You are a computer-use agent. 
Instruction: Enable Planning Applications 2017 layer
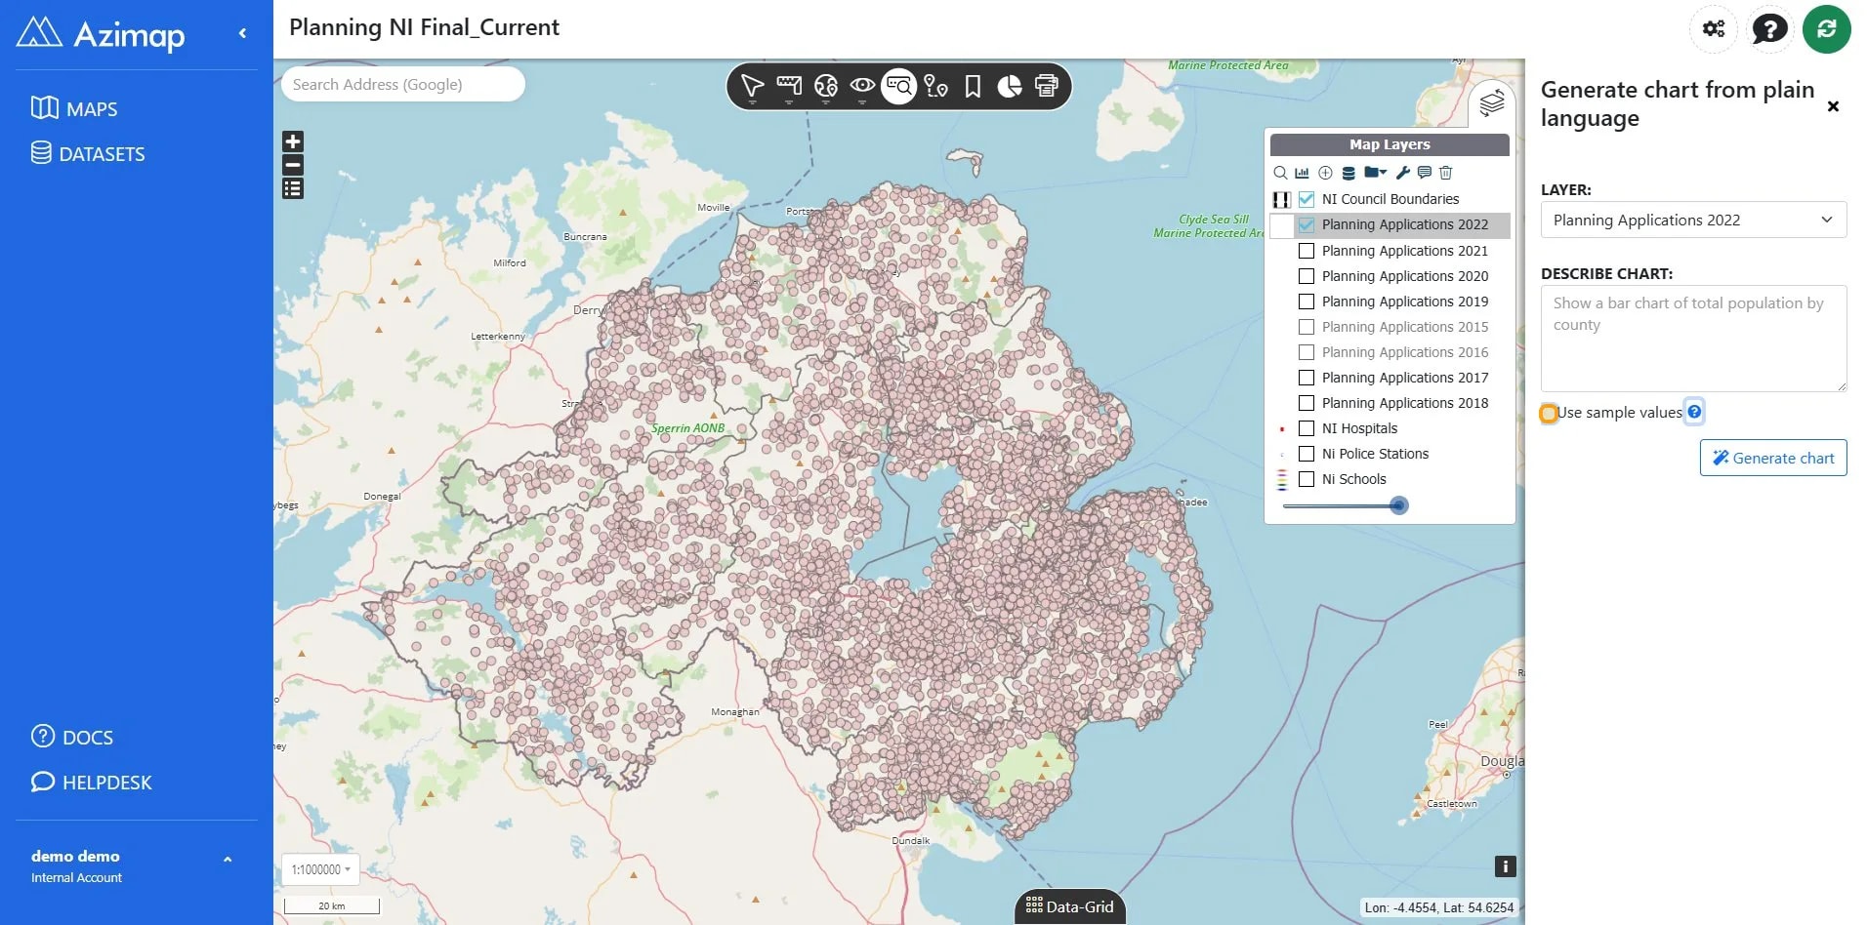(x=1307, y=378)
